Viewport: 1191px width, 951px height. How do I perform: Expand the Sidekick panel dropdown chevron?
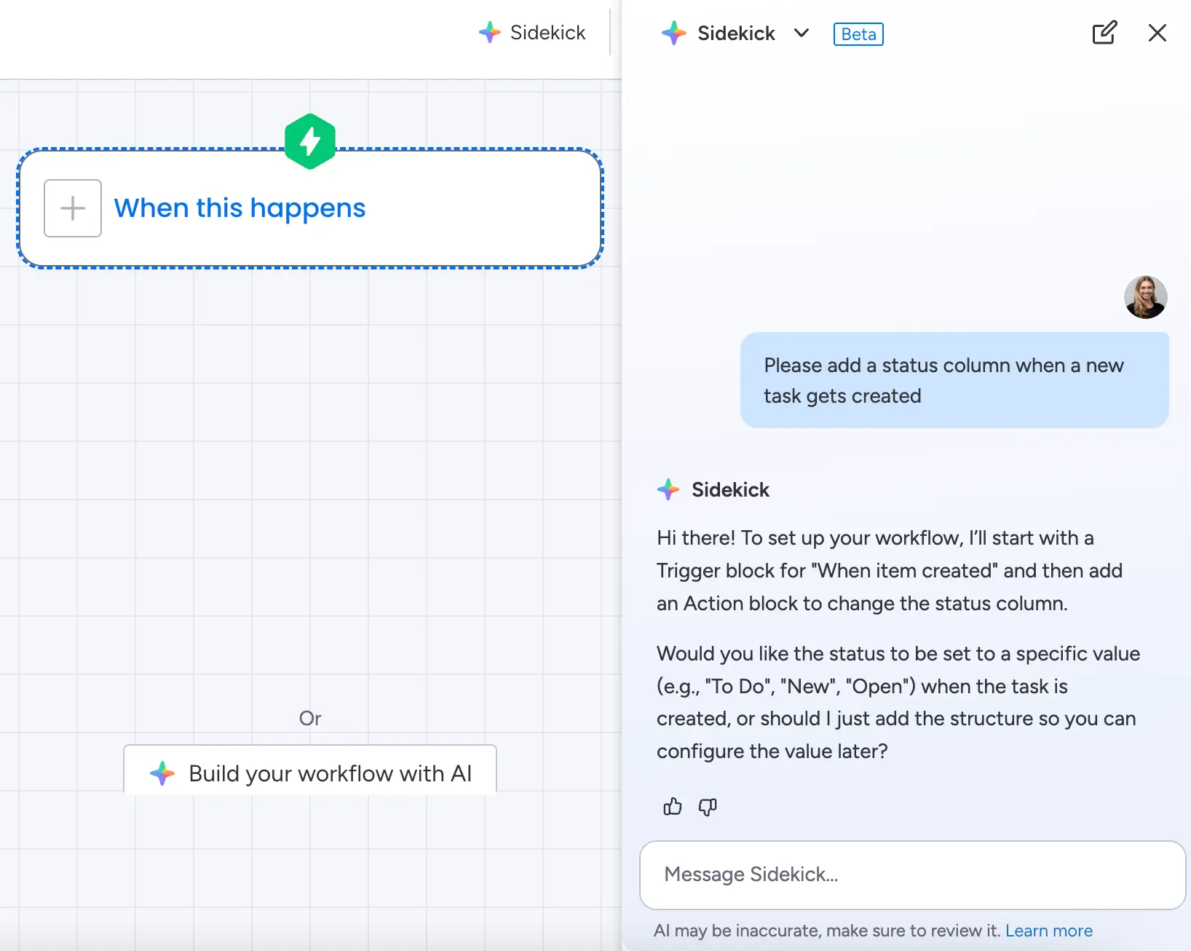tap(802, 33)
